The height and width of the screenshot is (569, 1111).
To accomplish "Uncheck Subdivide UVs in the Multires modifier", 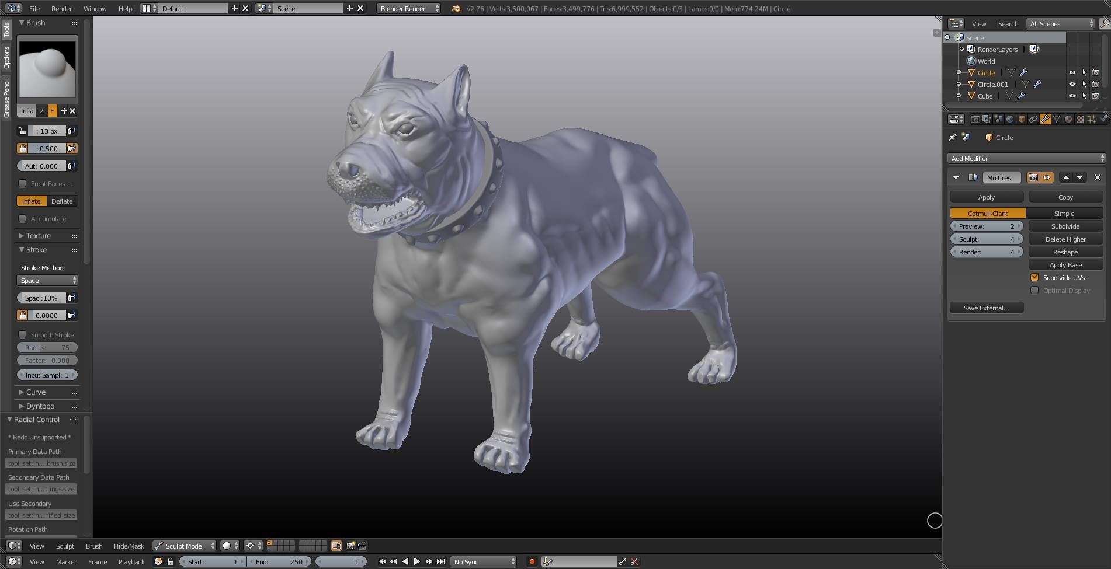I will coord(1034,277).
